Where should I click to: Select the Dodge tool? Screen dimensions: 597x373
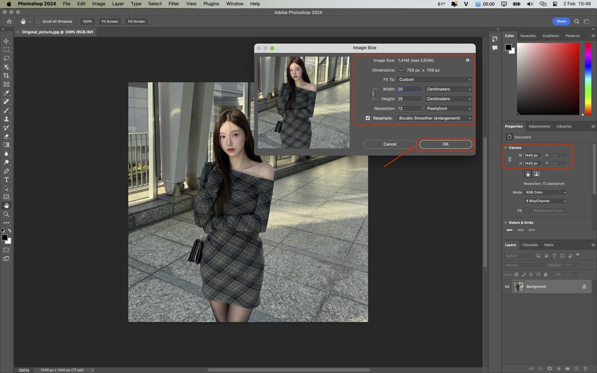click(x=7, y=163)
